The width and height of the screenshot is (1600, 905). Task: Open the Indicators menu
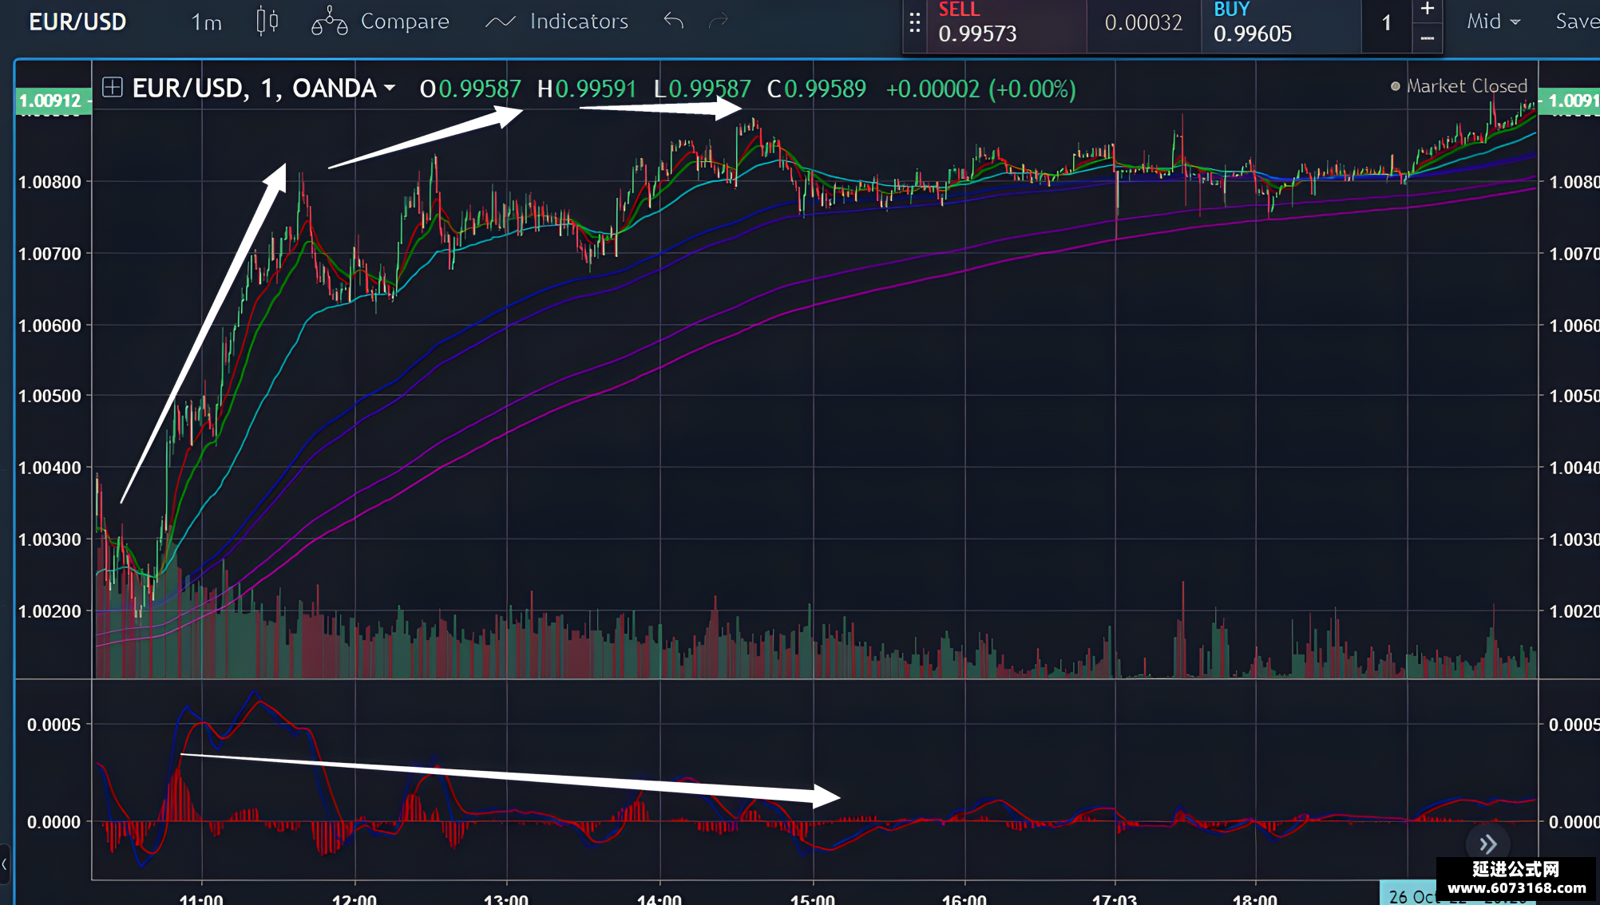[x=557, y=22]
